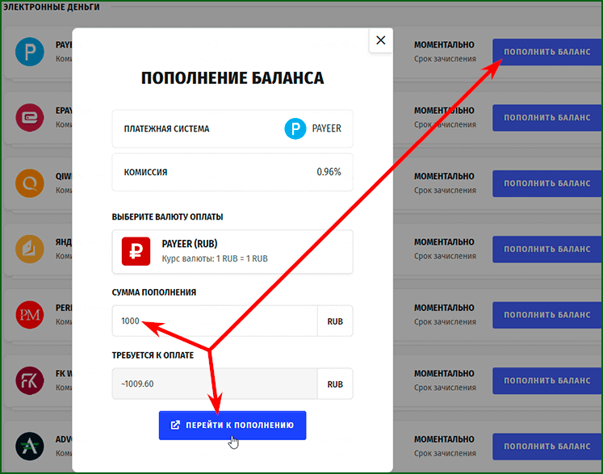Click ПОПОЛНИТЬ БАЛАНС in the Epay row
This screenshot has width=603, height=474.
click(x=546, y=118)
